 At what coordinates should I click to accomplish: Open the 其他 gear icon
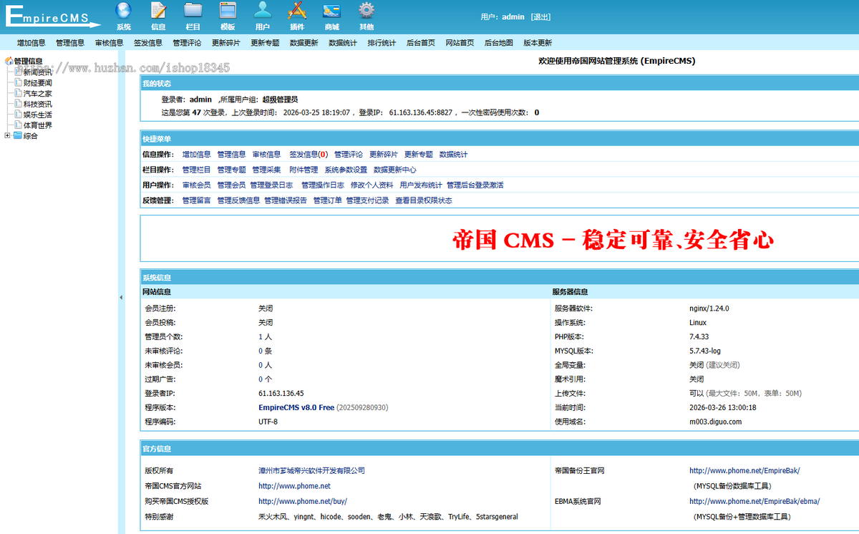click(367, 10)
